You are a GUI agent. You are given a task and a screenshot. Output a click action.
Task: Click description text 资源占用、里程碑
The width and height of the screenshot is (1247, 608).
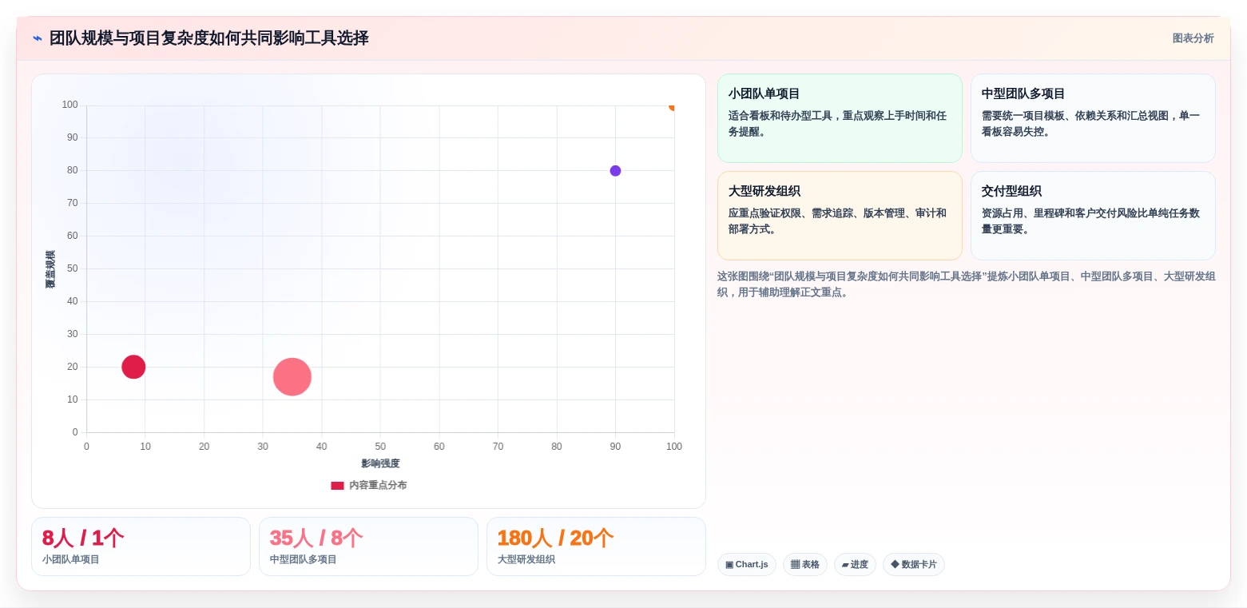click(x=1090, y=221)
